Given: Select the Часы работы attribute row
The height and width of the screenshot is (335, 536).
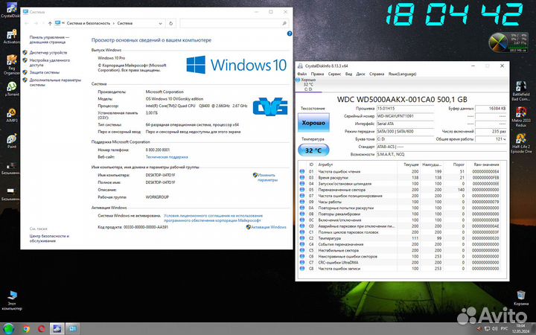Looking at the screenshot, I should [402, 202].
